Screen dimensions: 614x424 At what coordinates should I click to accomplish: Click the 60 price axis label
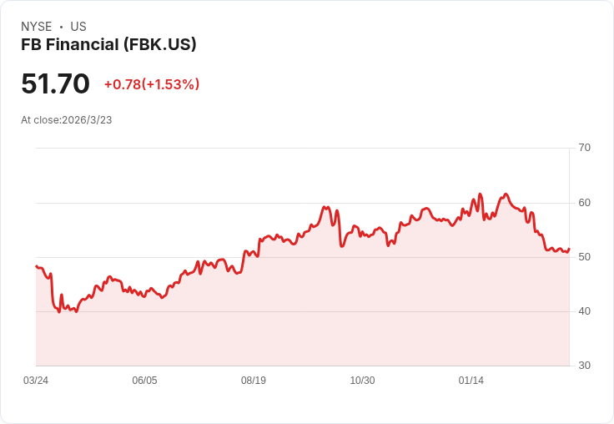pyautogui.click(x=585, y=203)
